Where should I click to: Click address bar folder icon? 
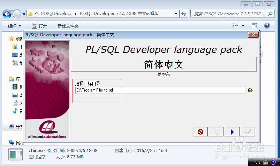(x=30, y=14)
